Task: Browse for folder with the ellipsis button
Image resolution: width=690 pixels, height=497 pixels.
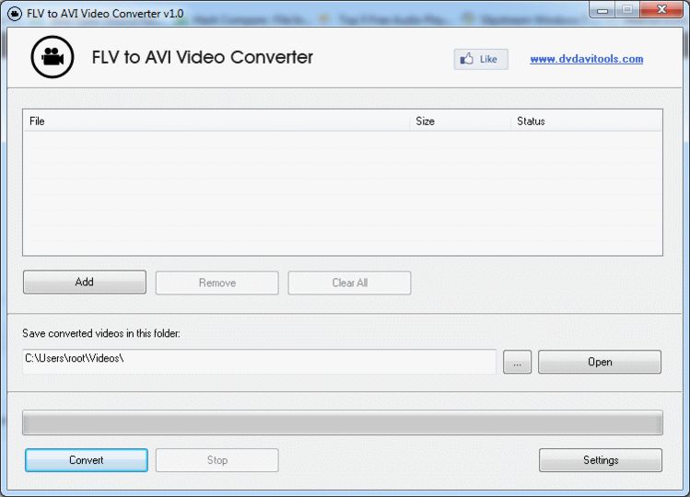Action: coord(517,362)
